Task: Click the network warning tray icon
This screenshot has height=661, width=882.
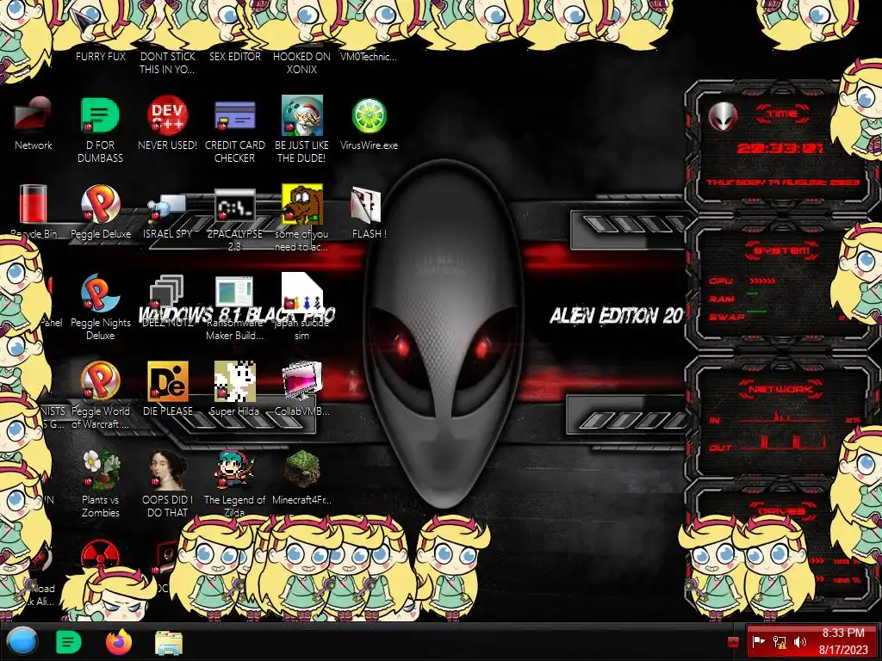Action: click(780, 642)
